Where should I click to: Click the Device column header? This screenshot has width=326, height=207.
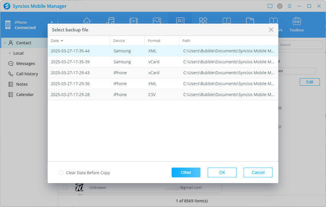click(x=119, y=41)
